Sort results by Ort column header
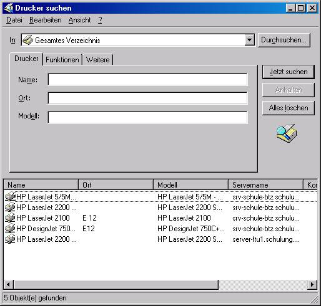This screenshot has width=321, height=306. [116, 184]
